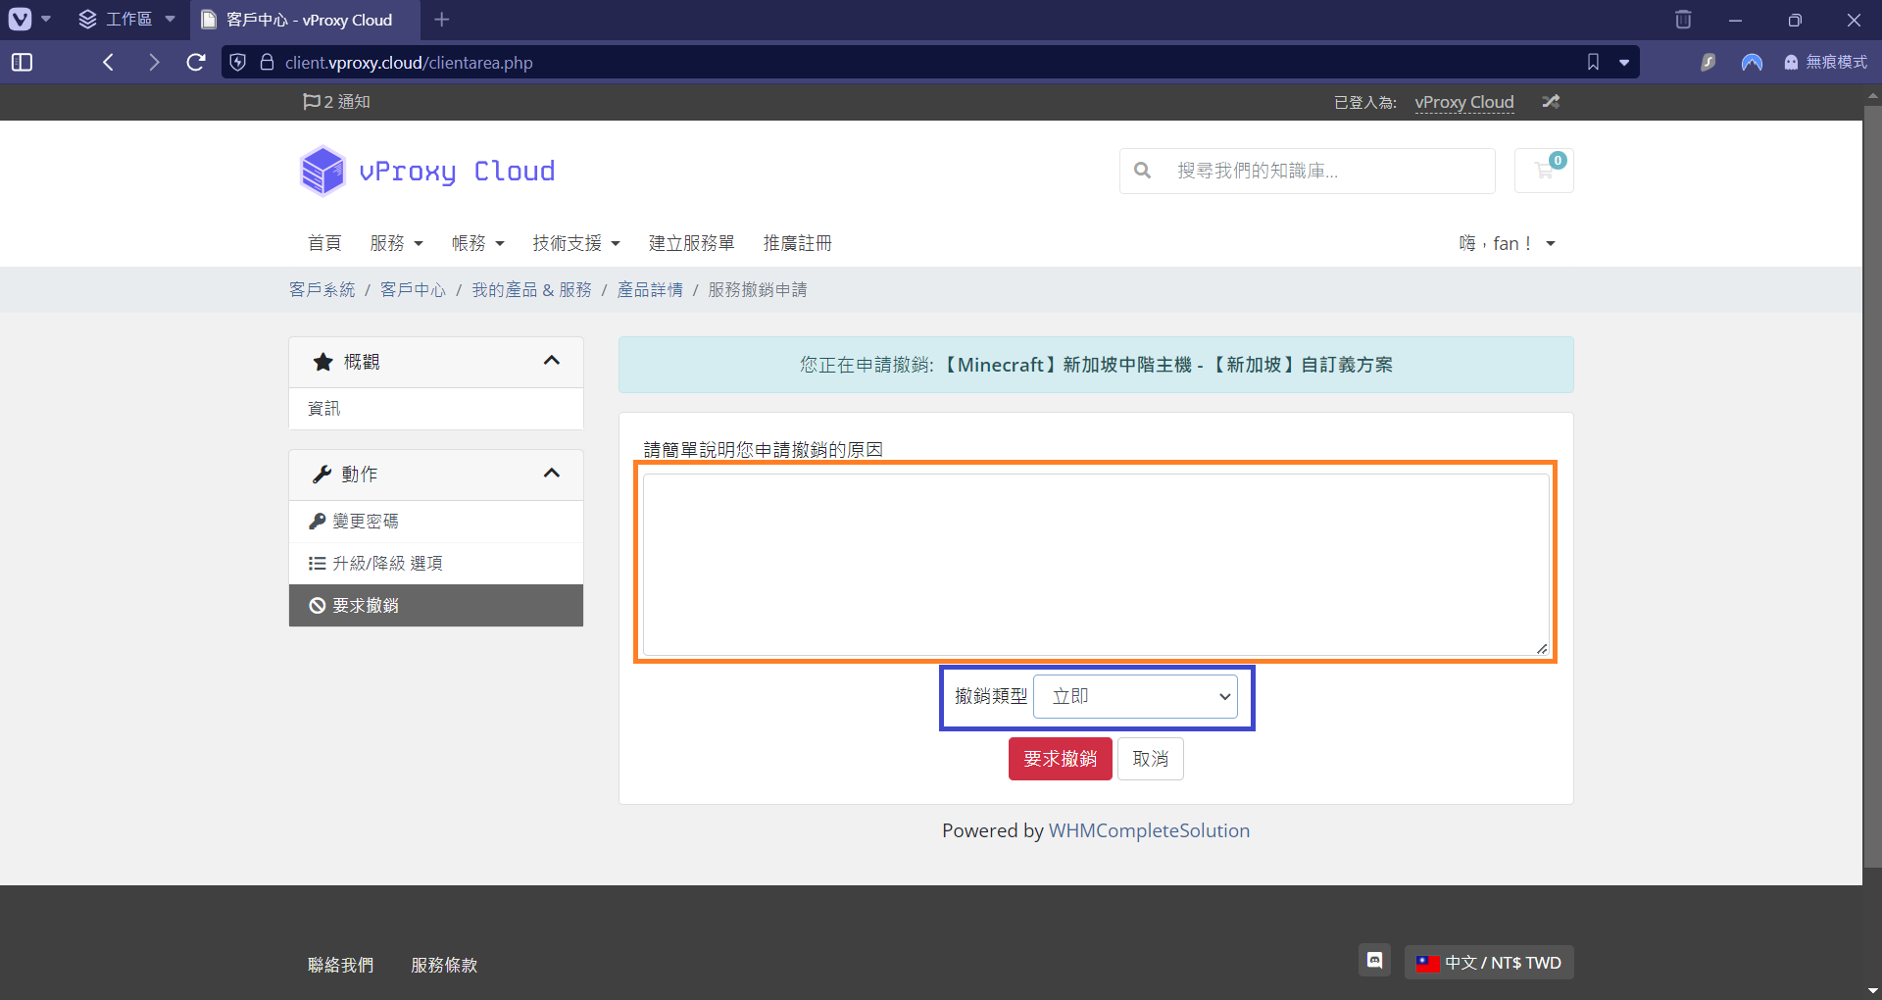Open the WHMCompleteSolution link

(x=1149, y=831)
